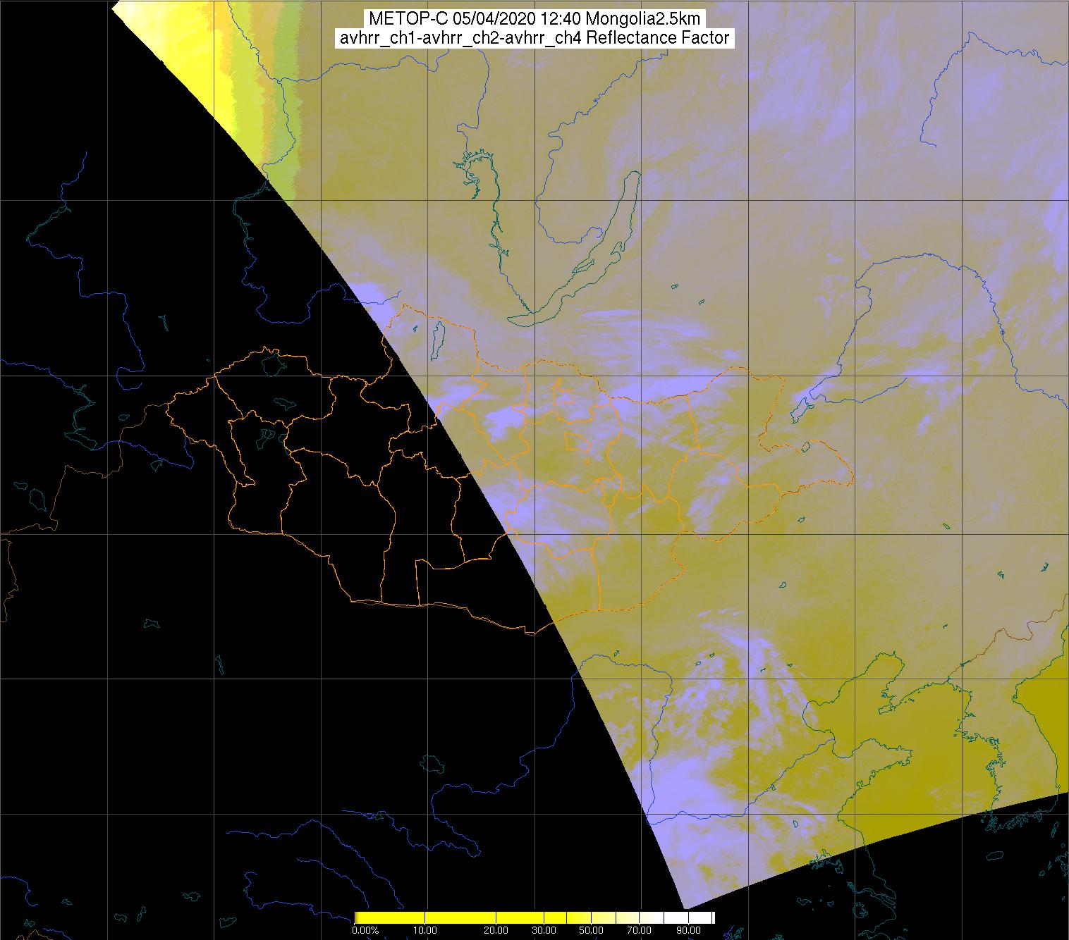Click the '10.00' colorbar label
Image resolution: width=1069 pixels, height=940 pixels.
click(427, 931)
